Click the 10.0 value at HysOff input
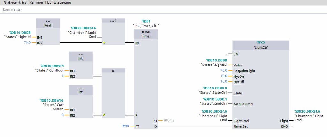Image resolution: width=327 pixels, height=137 pixels. click(x=224, y=82)
